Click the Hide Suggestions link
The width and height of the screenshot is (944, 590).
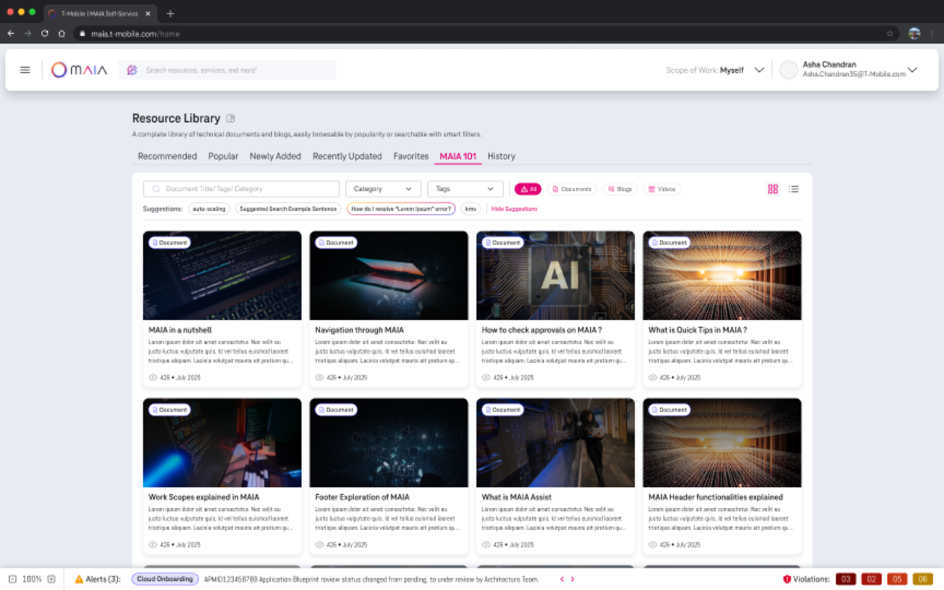tap(514, 209)
